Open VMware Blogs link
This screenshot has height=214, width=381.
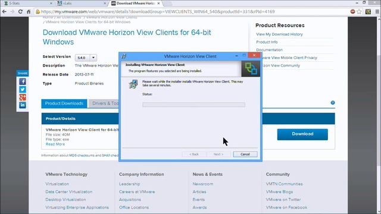(x=279, y=191)
